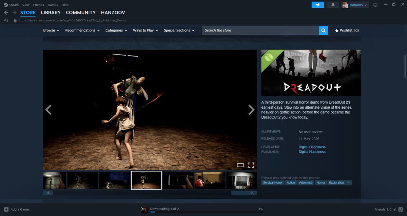Toggle theater mode rectangle icon

point(240,165)
